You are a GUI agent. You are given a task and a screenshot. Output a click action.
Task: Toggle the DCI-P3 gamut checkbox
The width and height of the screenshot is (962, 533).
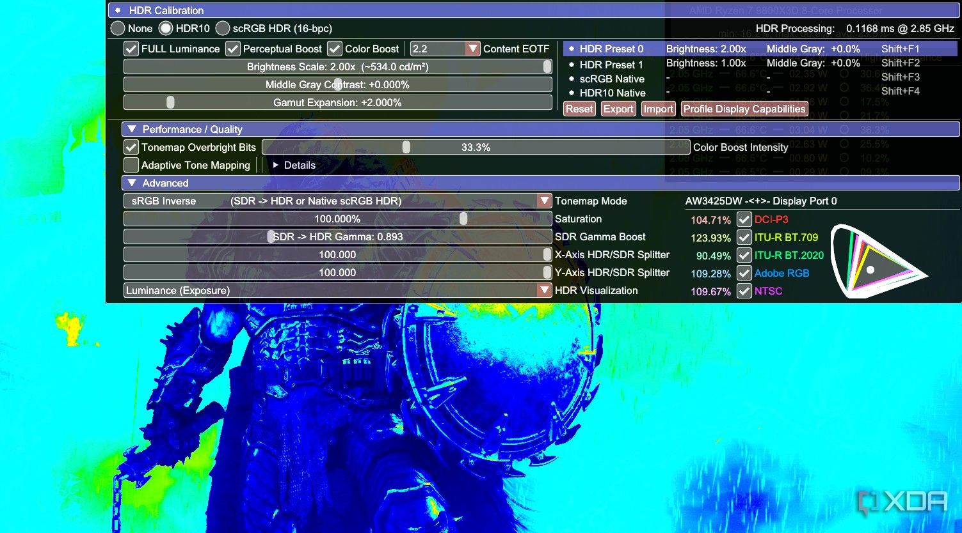click(744, 219)
